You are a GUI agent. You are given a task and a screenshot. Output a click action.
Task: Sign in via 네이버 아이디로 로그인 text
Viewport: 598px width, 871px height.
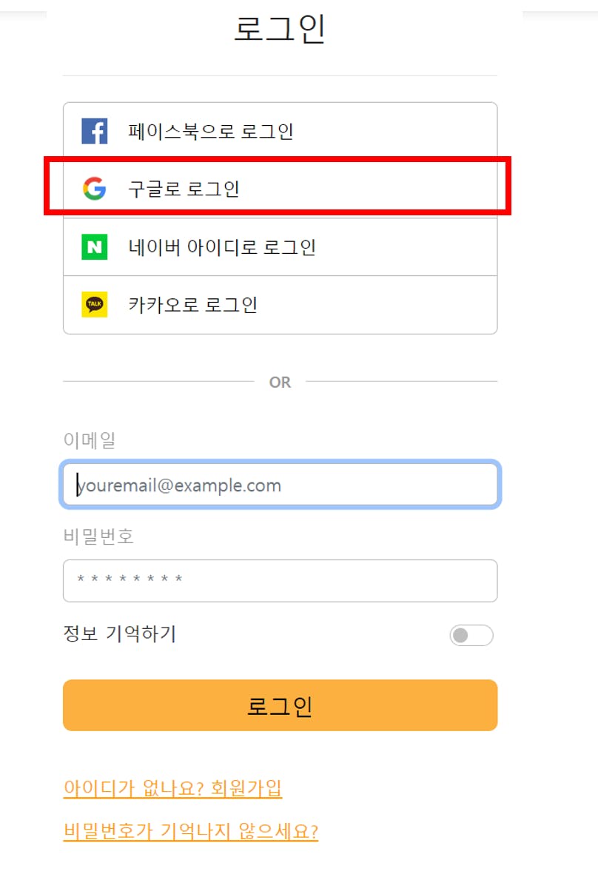(222, 246)
